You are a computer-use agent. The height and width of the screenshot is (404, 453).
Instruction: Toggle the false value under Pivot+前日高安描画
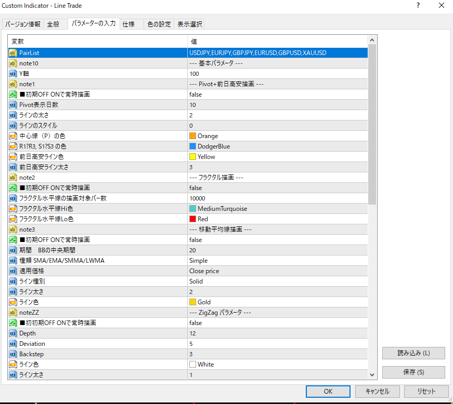[x=196, y=95]
